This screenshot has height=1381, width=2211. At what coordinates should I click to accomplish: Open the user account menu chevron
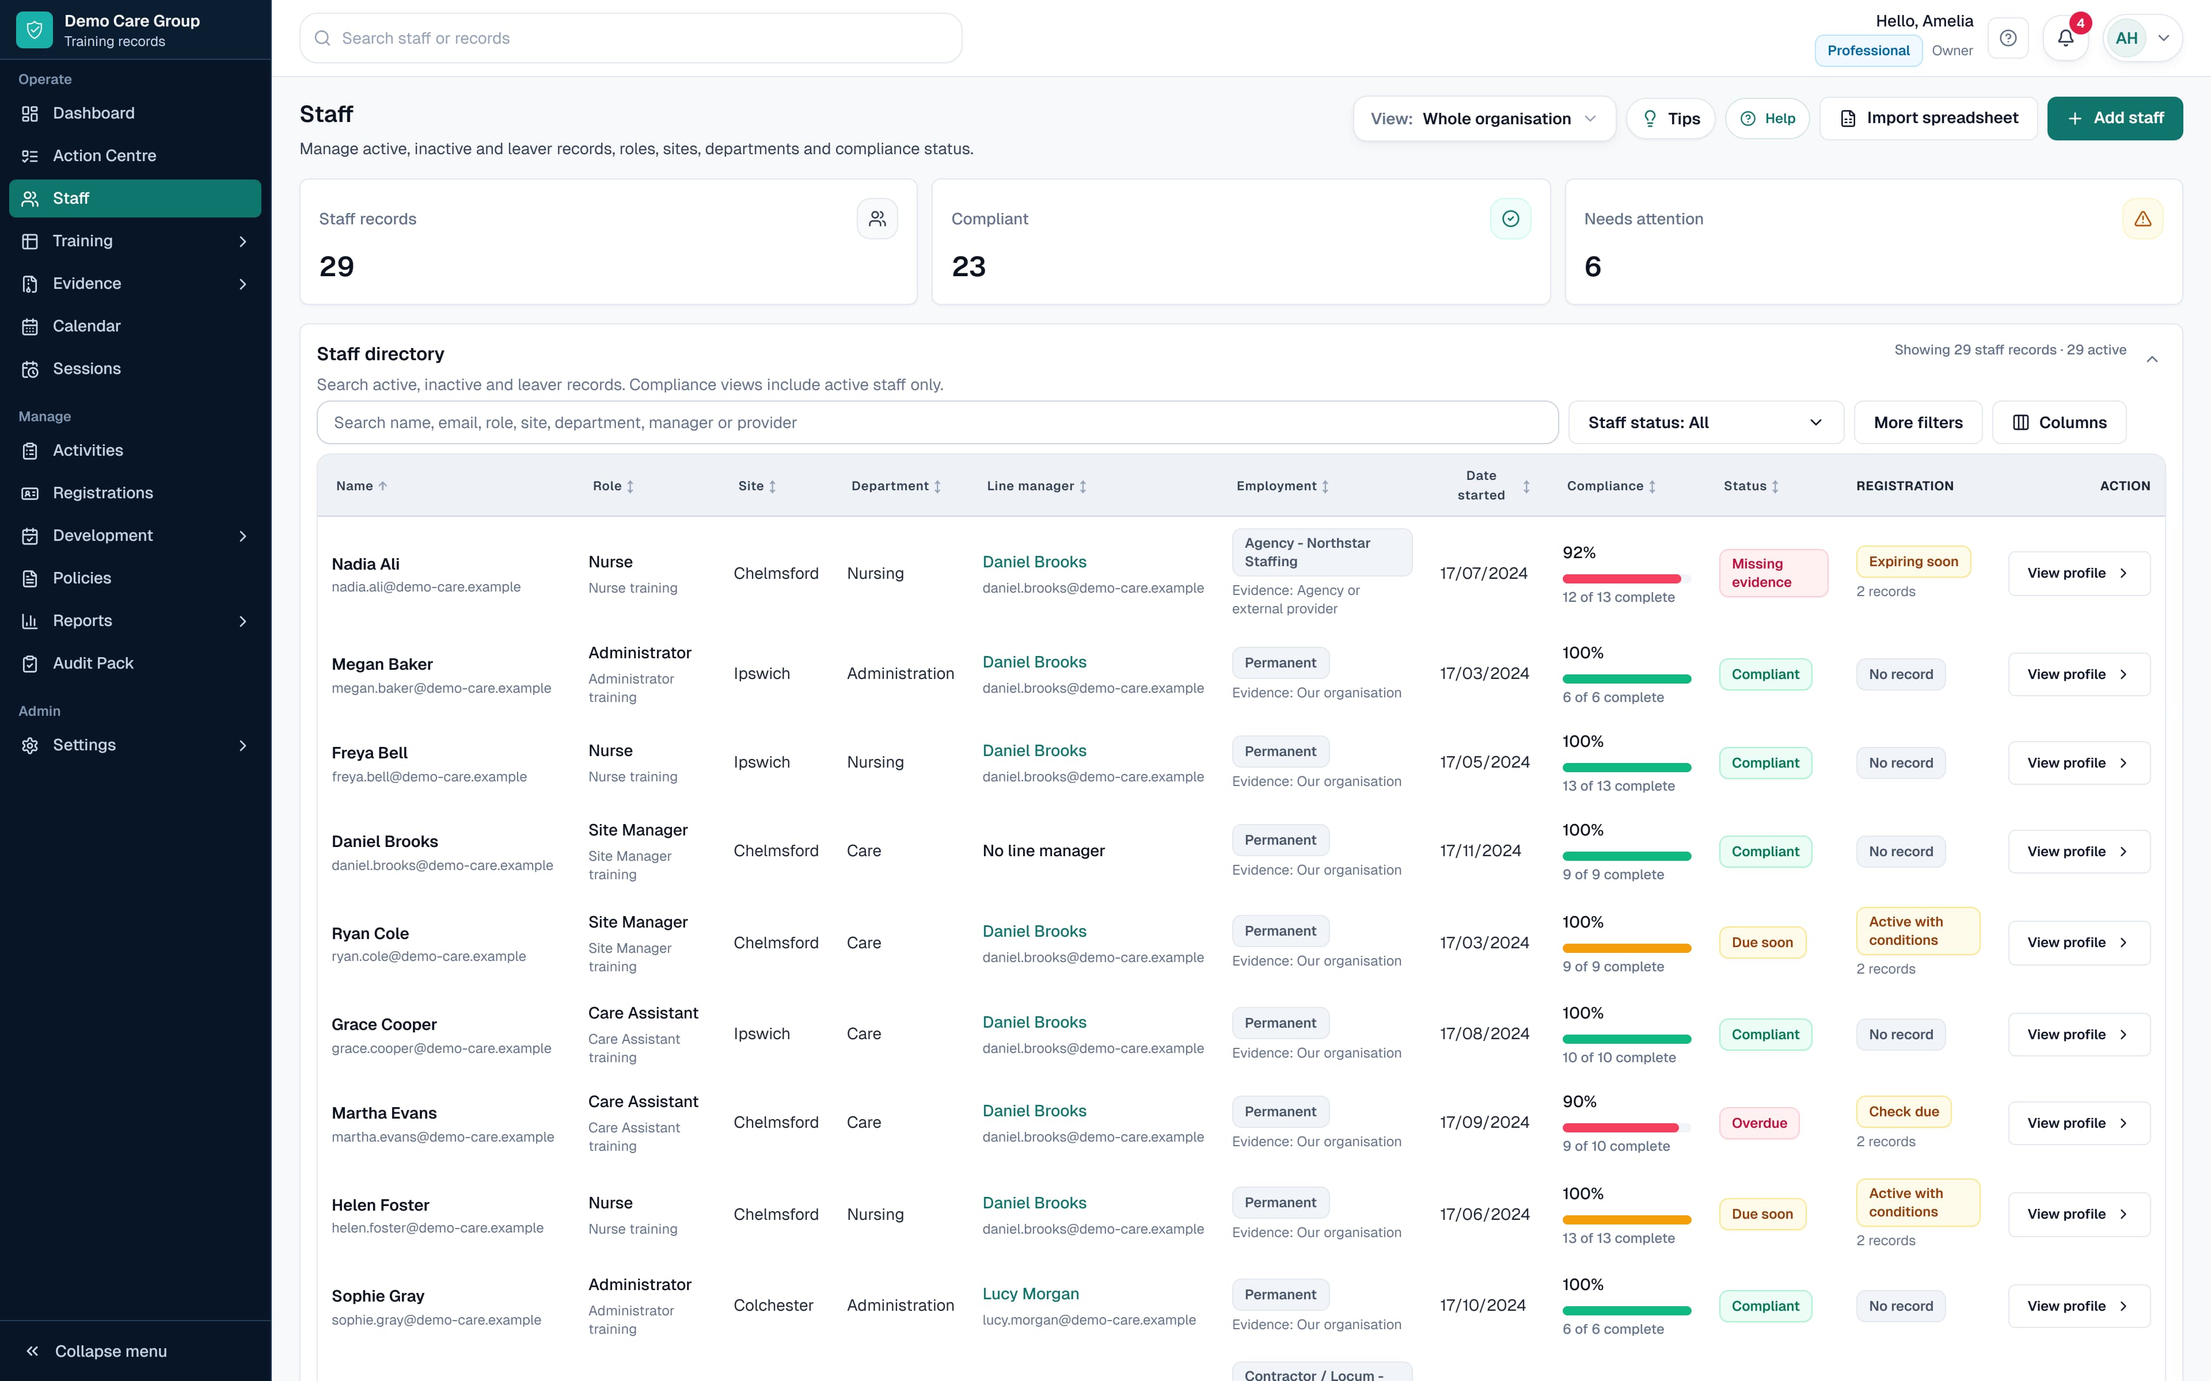[x=2164, y=39]
